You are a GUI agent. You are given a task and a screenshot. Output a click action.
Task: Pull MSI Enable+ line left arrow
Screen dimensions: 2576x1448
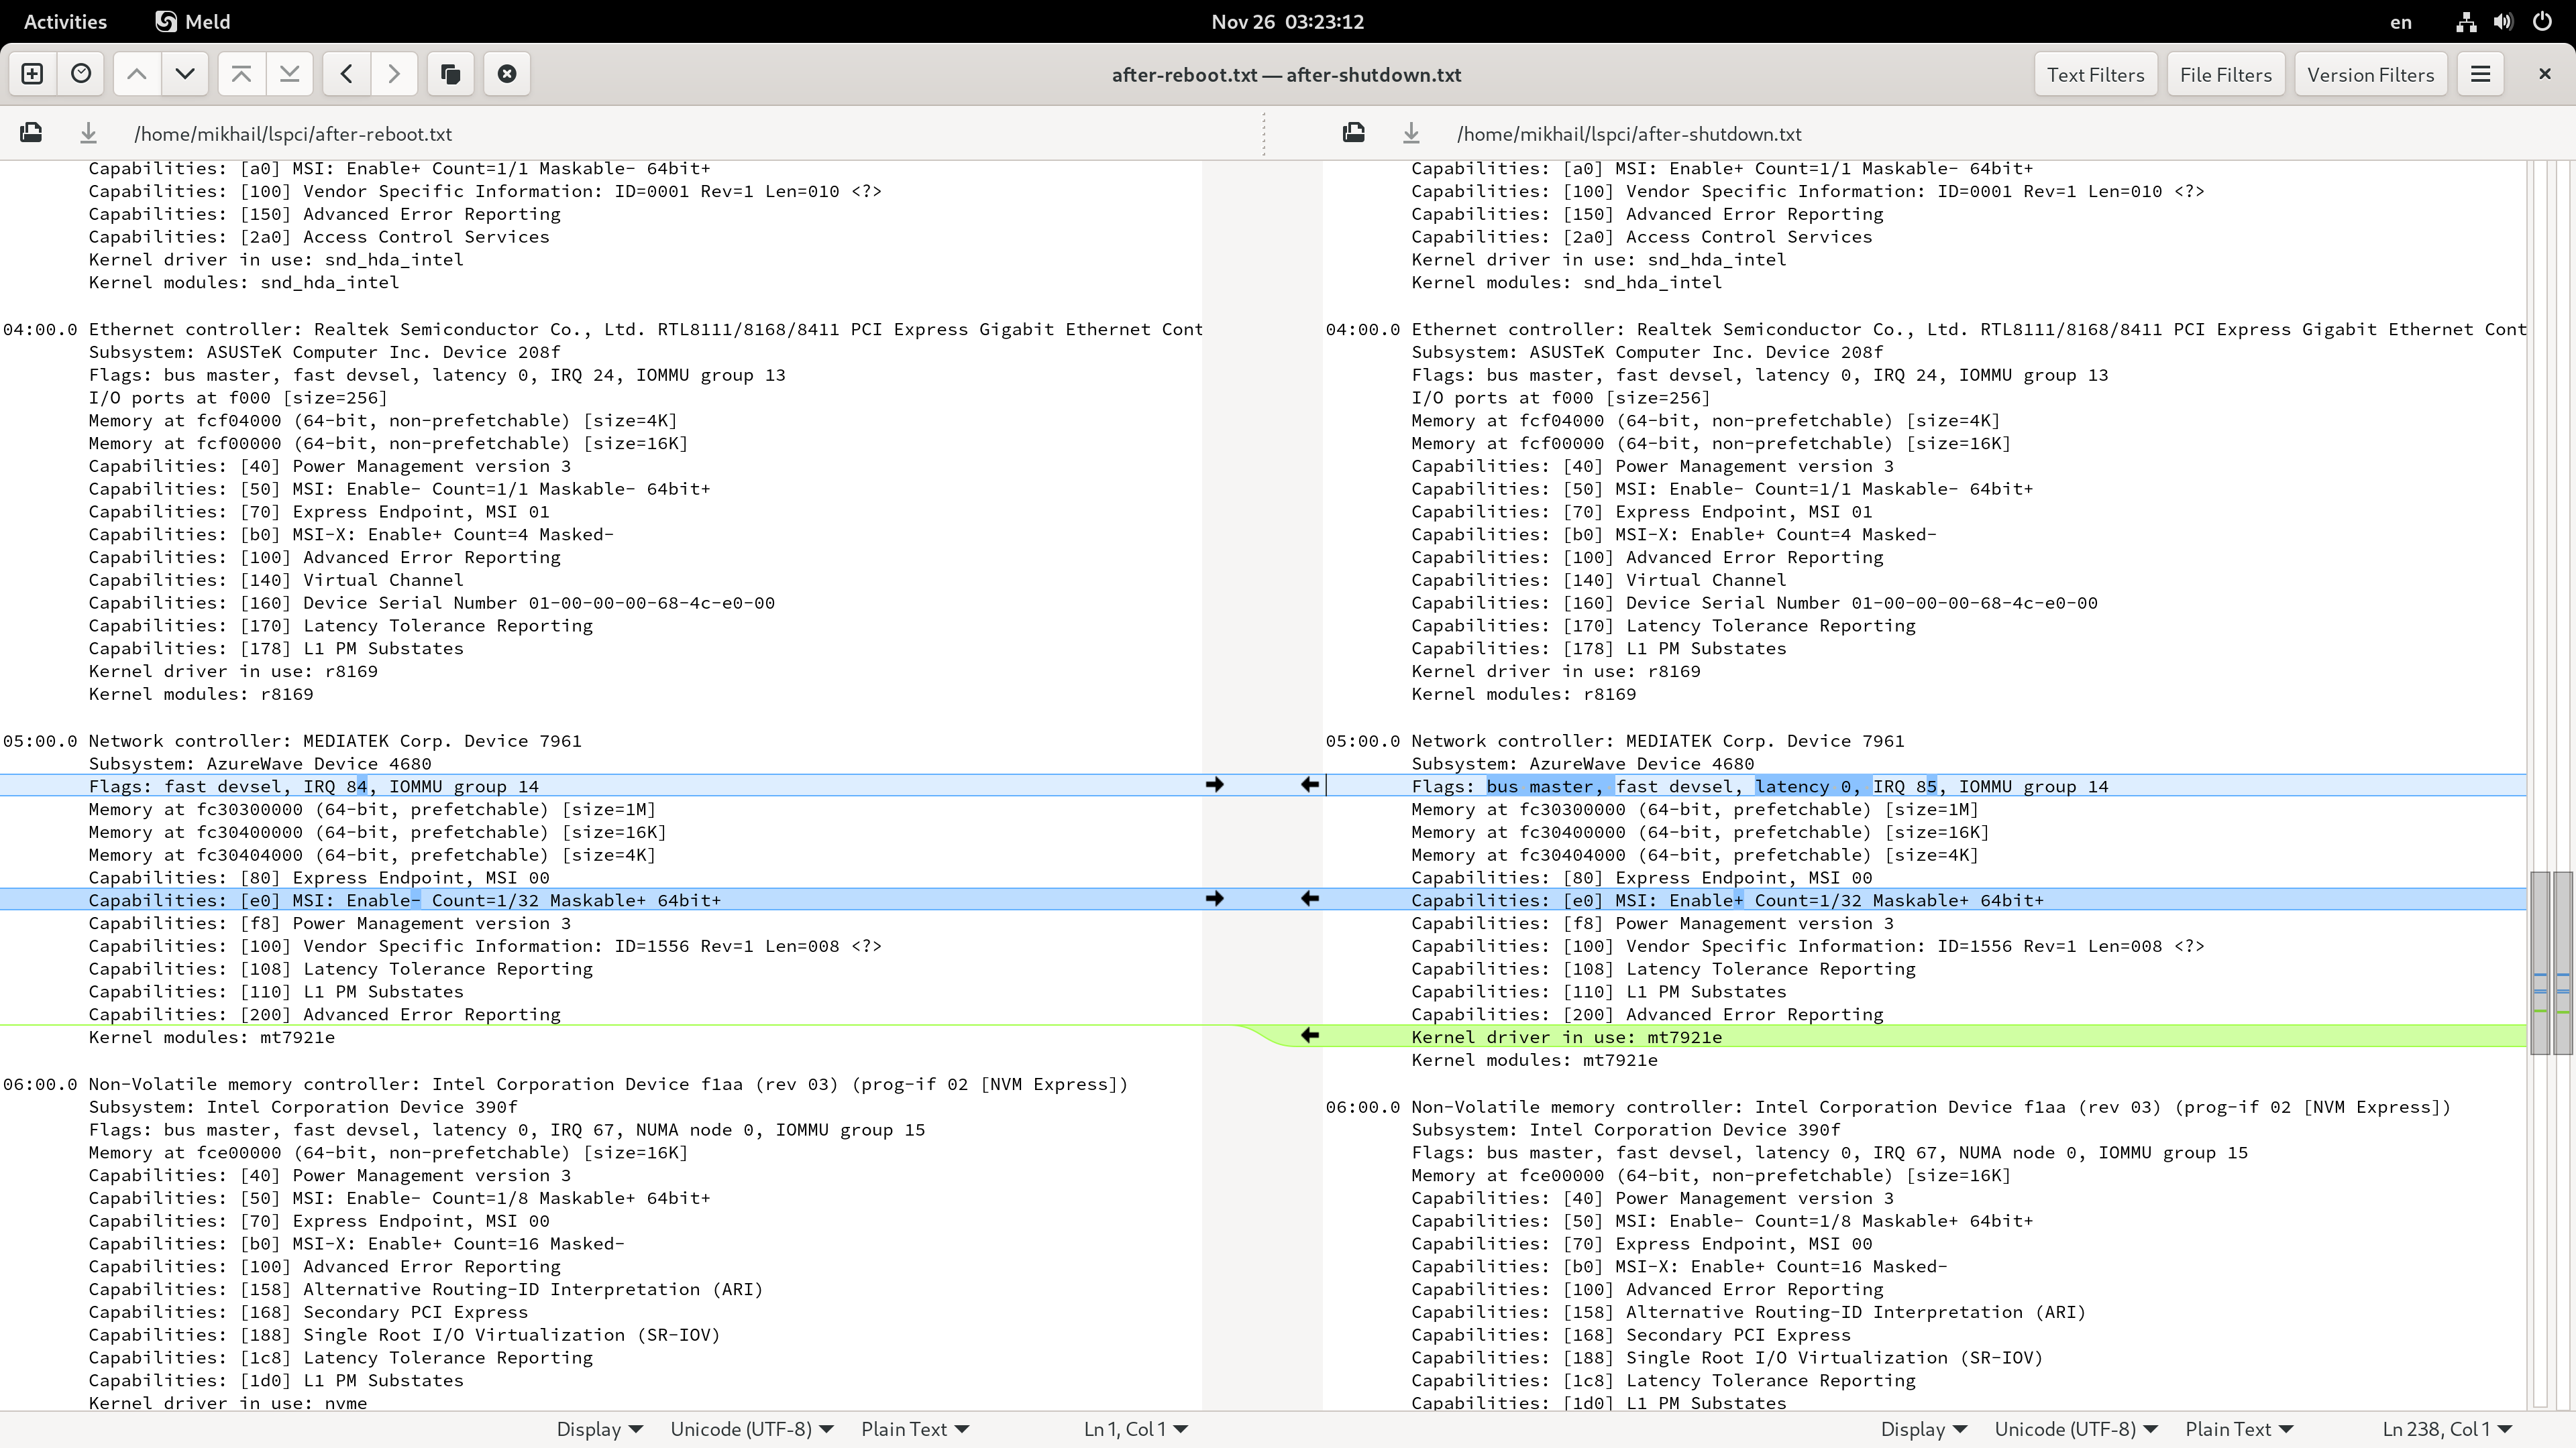pyautogui.click(x=1310, y=900)
